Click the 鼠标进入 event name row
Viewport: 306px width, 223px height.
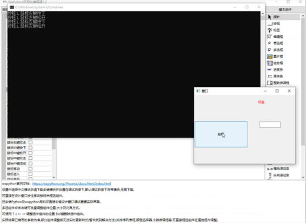click(x=14, y=174)
